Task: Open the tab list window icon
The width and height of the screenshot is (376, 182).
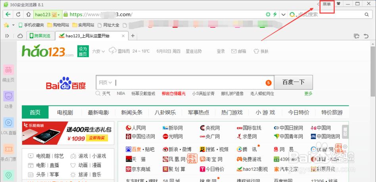Action: point(357,36)
